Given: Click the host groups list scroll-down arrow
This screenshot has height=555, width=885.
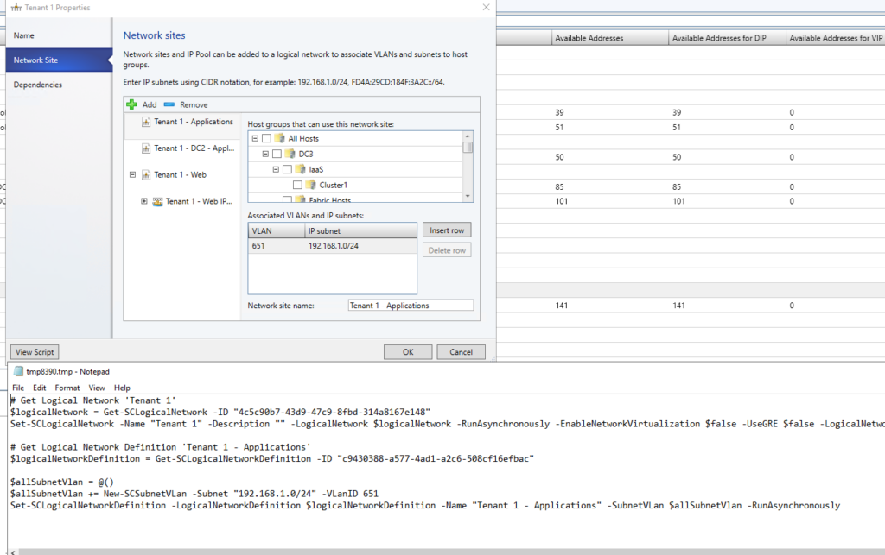Looking at the screenshot, I should 468,196.
